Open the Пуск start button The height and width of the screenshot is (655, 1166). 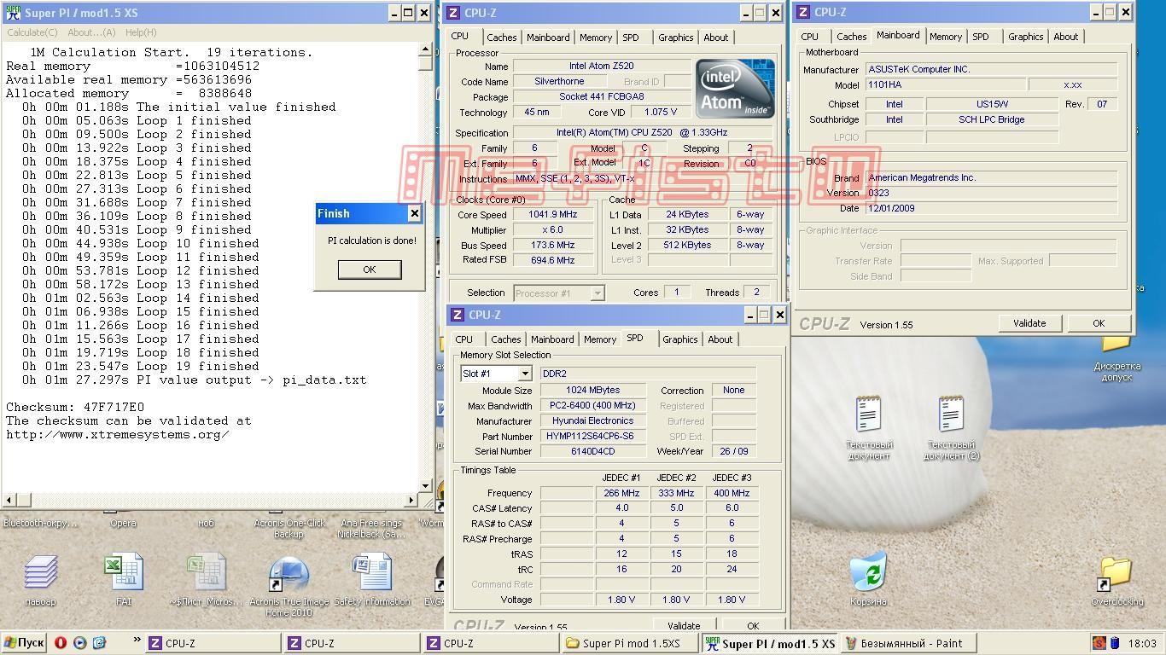(x=24, y=643)
